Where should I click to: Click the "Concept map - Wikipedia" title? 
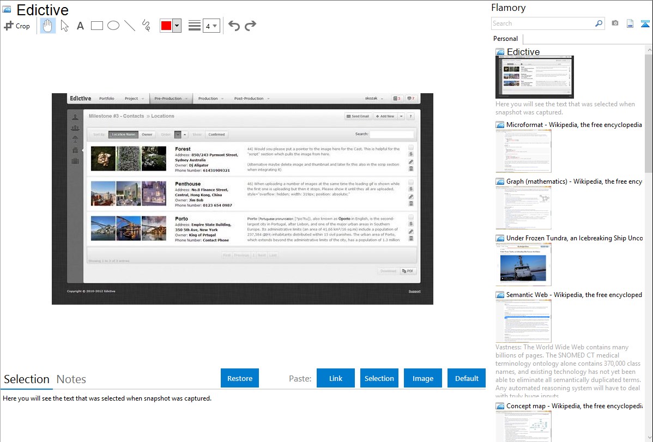575,405
